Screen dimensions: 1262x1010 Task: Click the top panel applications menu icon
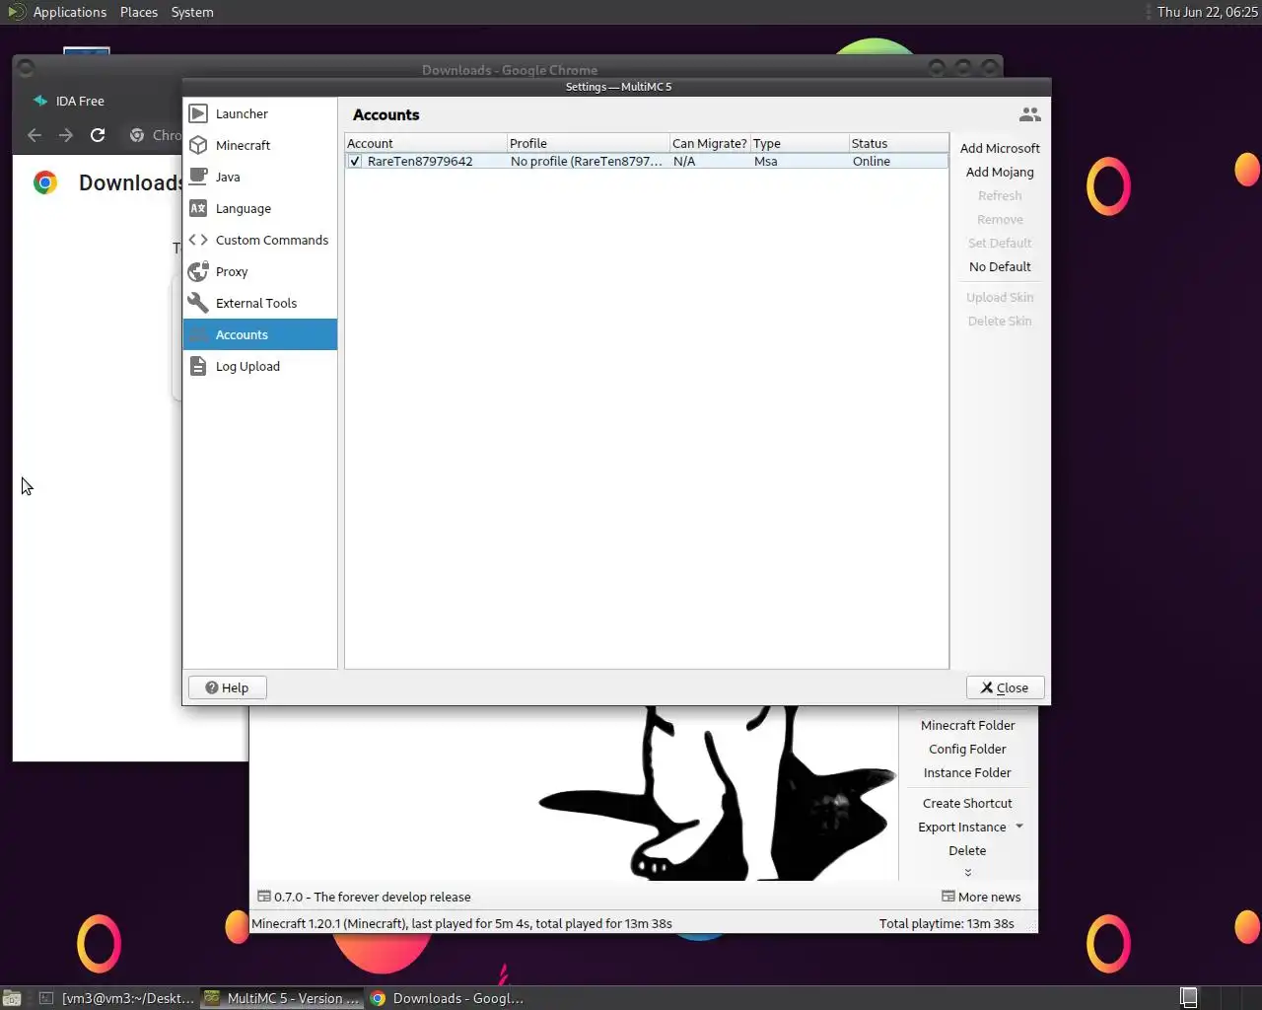(15, 12)
